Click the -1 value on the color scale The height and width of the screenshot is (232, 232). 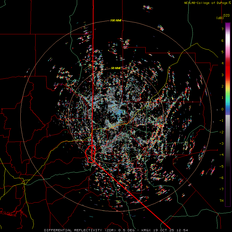click(221, 121)
